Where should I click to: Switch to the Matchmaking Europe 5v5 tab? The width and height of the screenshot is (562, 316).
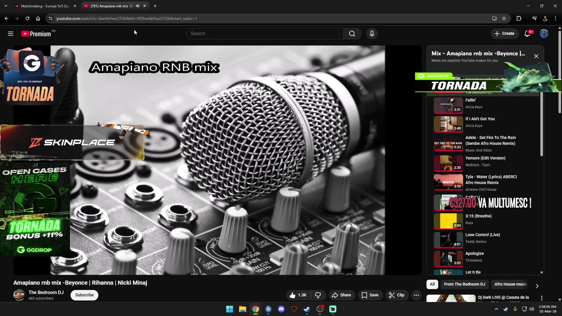pos(44,6)
